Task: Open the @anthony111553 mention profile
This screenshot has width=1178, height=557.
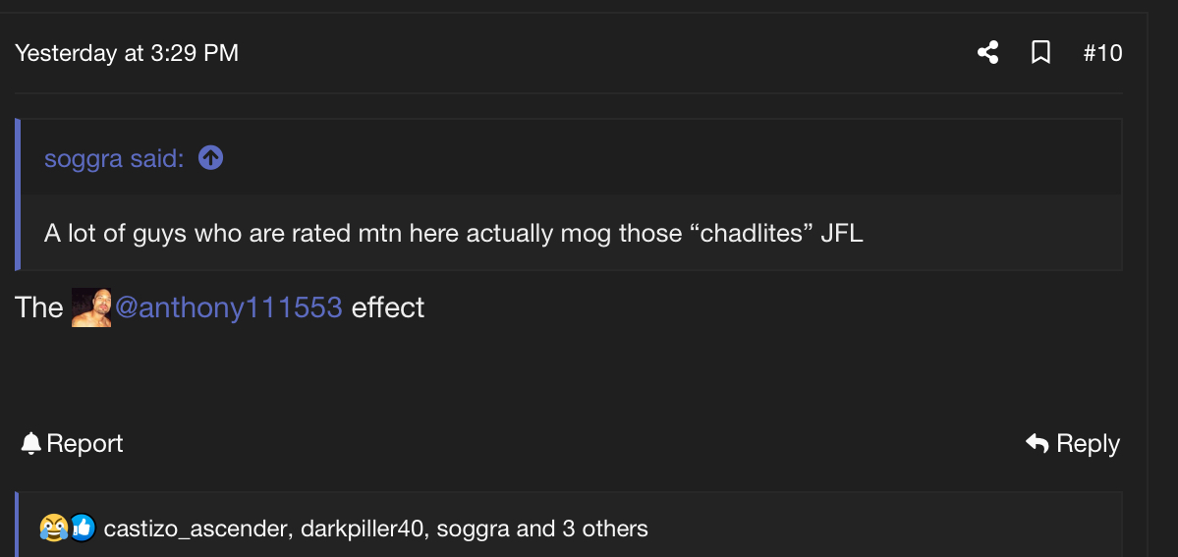Action: pos(228,307)
